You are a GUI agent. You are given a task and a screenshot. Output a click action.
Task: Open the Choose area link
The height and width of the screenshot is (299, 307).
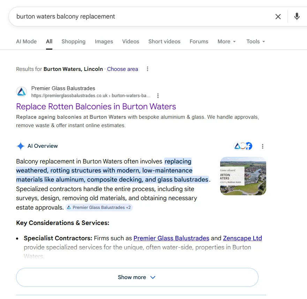click(x=122, y=69)
